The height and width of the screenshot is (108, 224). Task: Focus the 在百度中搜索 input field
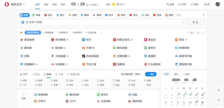(x=102, y=22)
